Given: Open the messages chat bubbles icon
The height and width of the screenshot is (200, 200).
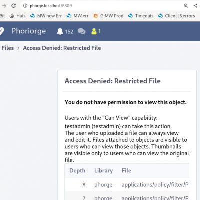Looking at the screenshot, I should (82, 31).
